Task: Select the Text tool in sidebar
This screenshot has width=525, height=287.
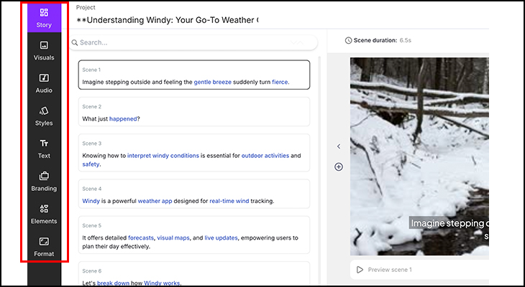Action: tap(44, 149)
